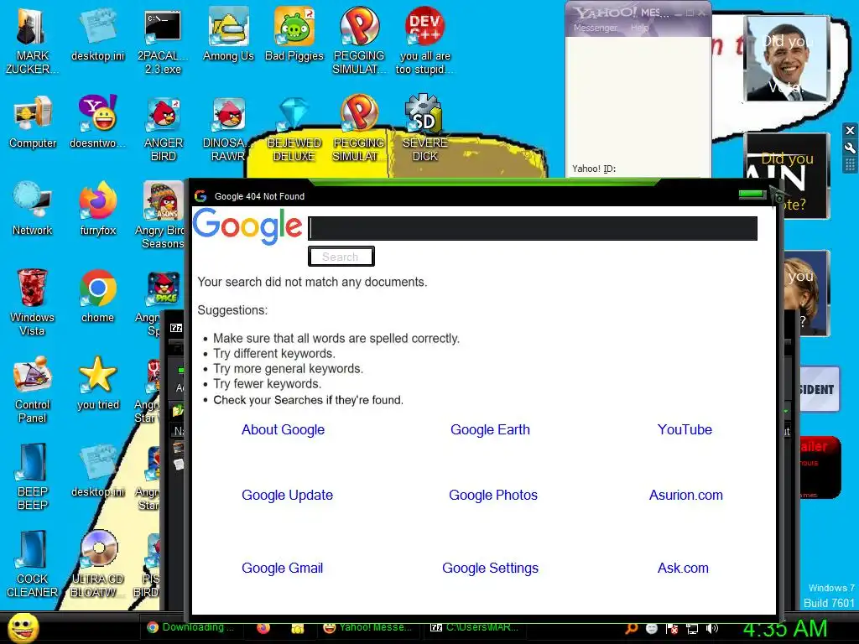Screen dimensions: 859x644
Task: Launch the Among Us desktop shortcut
Action: click(x=228, y=34)
